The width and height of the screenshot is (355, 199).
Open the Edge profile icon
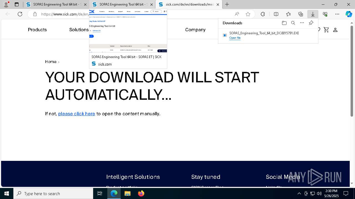click(x=6, y=4)
